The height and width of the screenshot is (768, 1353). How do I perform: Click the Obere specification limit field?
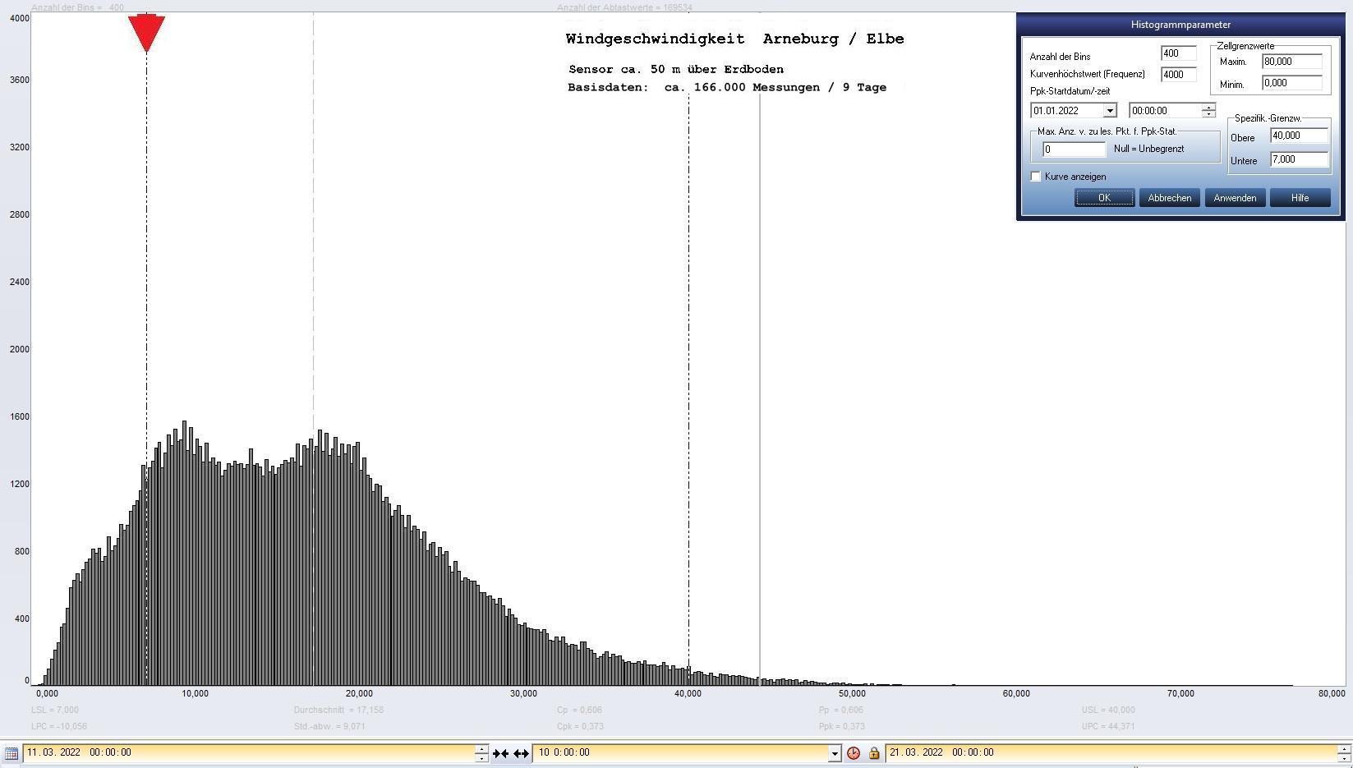tap(1298, 136)
